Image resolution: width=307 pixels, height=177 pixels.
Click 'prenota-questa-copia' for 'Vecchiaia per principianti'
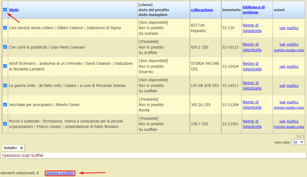tap(289, 108)
